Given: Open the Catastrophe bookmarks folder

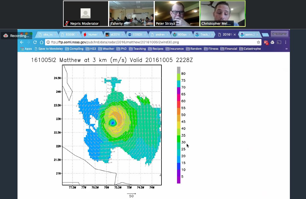Looking at the screenshot, I should [250, 49].
